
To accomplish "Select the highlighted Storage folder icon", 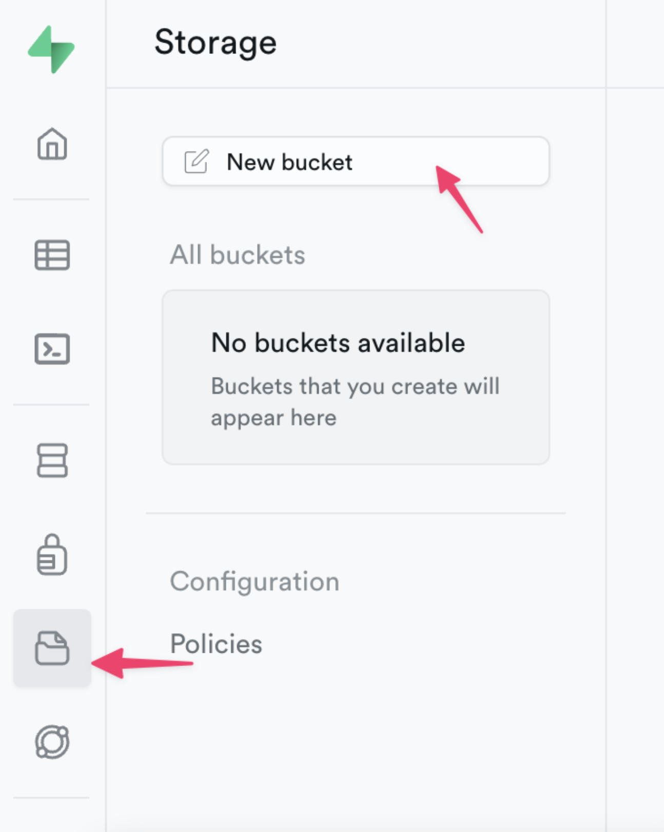I will (x=52, y=648).
